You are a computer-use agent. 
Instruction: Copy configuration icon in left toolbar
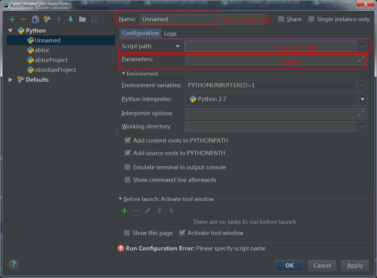[x=36, y=19]
